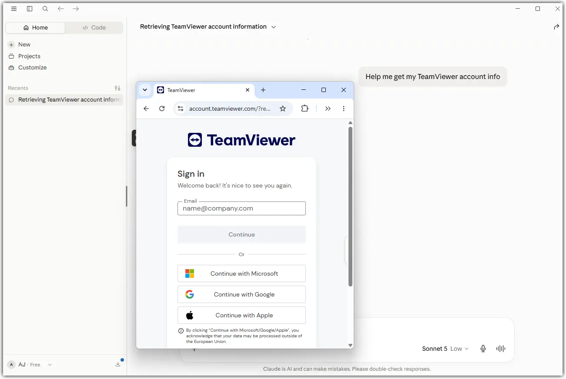Sign in with Continue with Microsoft
566x379 pixels.
point(241,274)
